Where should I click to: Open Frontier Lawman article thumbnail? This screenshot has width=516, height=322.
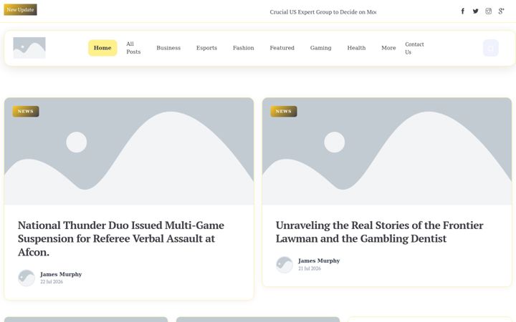click(x=387, y=151)
